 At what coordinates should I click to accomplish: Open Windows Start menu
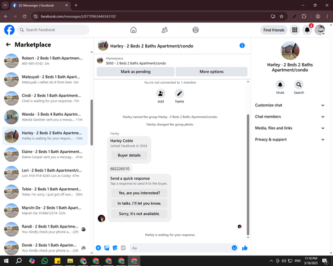click(6, 261)
